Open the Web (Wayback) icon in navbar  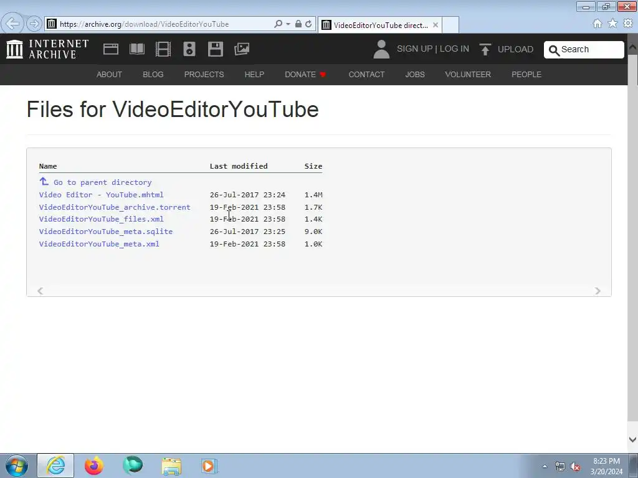coord(111,49)
